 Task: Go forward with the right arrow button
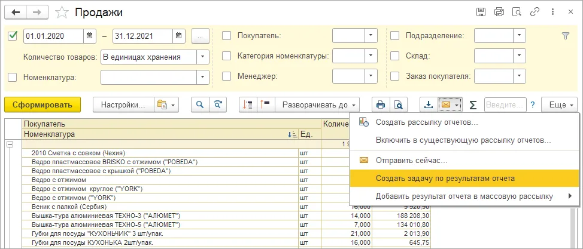(37, 13)
